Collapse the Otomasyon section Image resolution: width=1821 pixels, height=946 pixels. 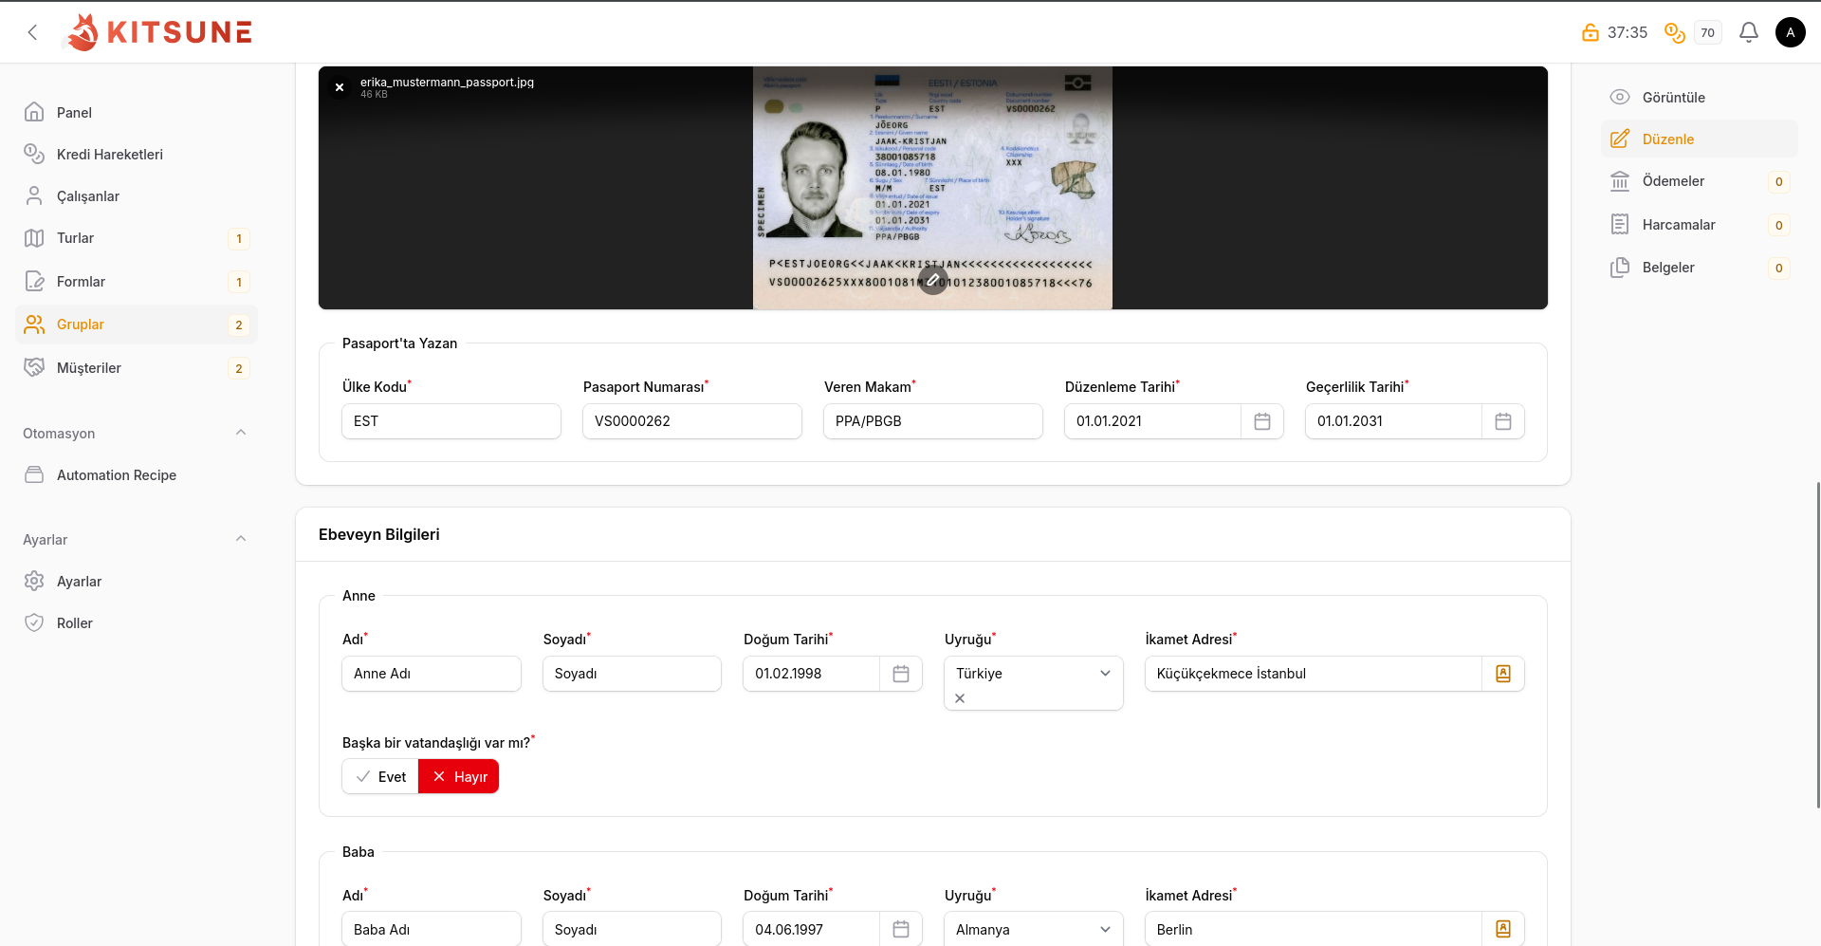[x=241, y=433]
